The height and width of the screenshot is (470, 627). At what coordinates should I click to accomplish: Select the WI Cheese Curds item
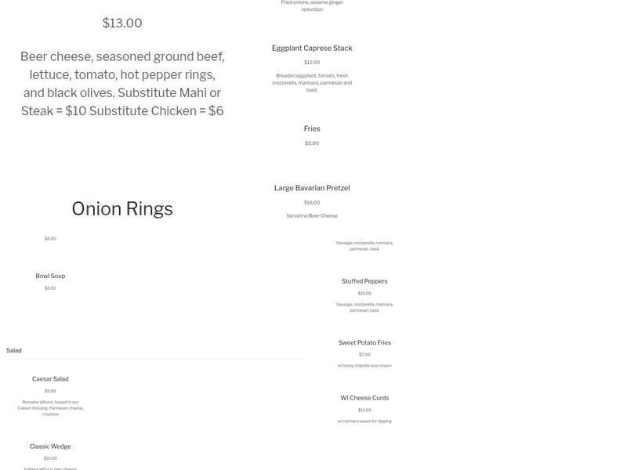click(x=364, y=398)
